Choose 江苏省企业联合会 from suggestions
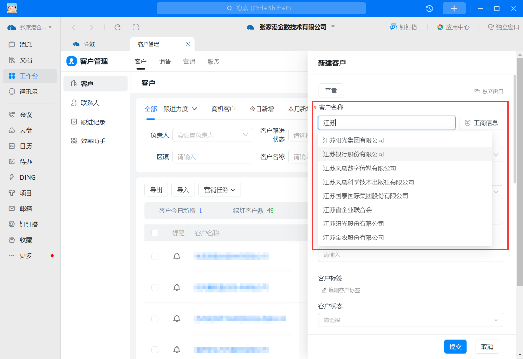Image resolution: width=523 pixels, height=359 pixels. pos(405,210)
